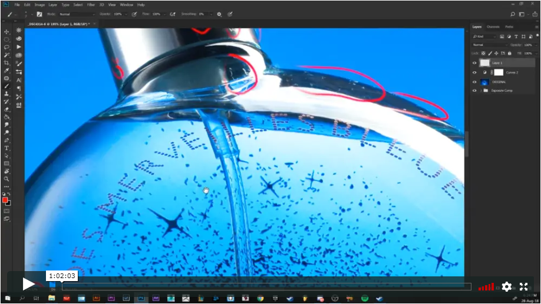Open the Actions play-arrow panel icon

coord(19,47)
